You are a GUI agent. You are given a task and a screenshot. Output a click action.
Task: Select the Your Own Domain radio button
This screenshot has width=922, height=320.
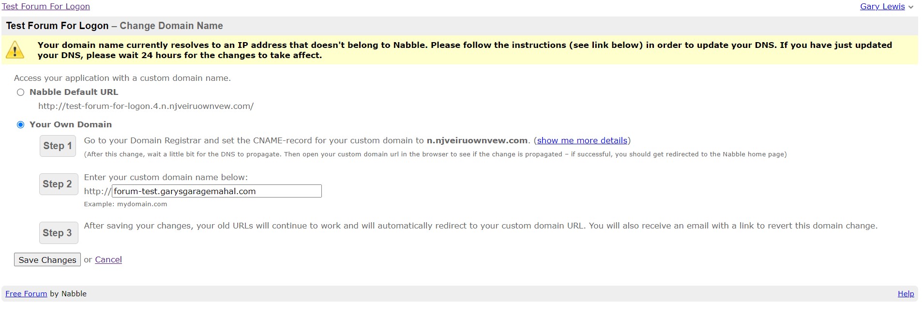pos(20,125)
